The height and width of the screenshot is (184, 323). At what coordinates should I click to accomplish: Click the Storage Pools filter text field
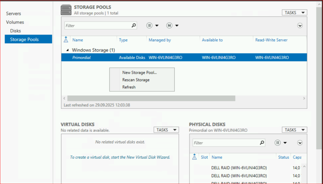point(98,25)
